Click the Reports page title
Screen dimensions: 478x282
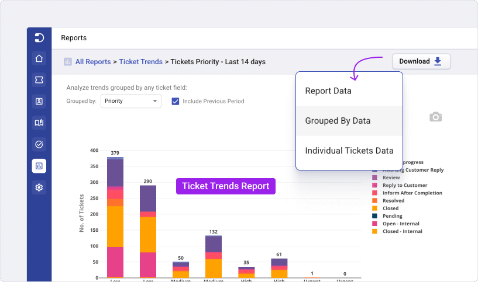[74, 38]
